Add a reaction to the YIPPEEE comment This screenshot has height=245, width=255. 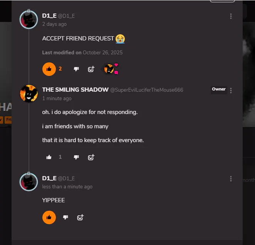[x=80, y=217]
